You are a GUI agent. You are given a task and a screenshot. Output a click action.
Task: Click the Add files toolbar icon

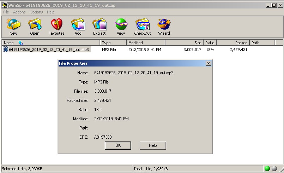[x=78, y=24]
